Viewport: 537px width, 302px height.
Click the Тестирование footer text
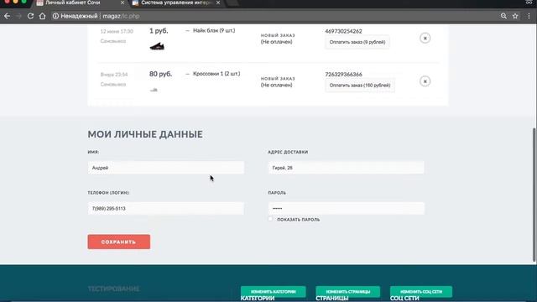[x=114, y=289]
